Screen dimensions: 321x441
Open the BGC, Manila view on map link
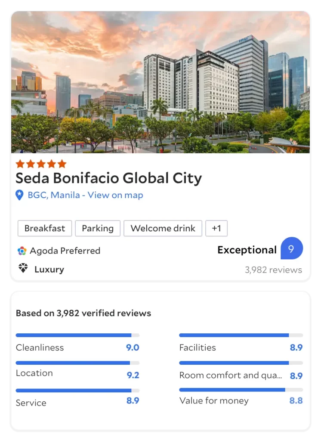tap(85, 195)
